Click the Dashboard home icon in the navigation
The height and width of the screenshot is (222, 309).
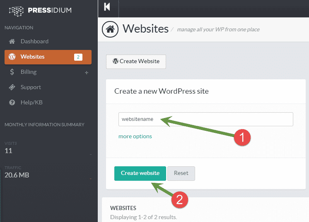tap(12, 41)
